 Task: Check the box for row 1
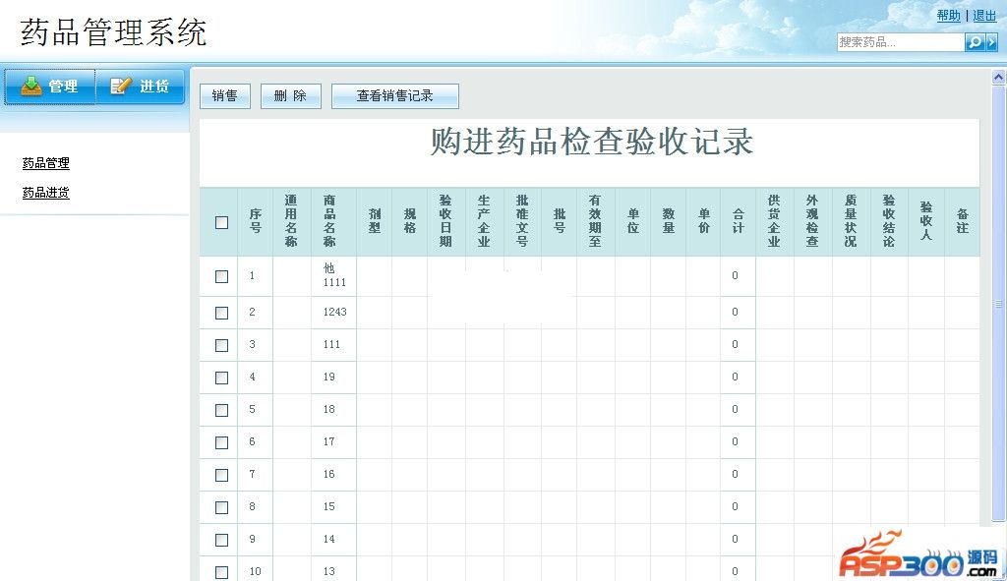pyautogui.click(x=221, y=276)
